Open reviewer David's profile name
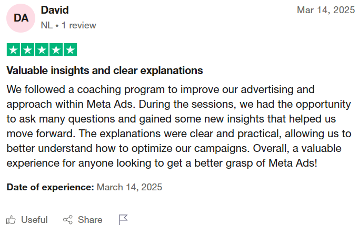The height and width of the screenshot is (235, 359). click(x=55, y=10)
